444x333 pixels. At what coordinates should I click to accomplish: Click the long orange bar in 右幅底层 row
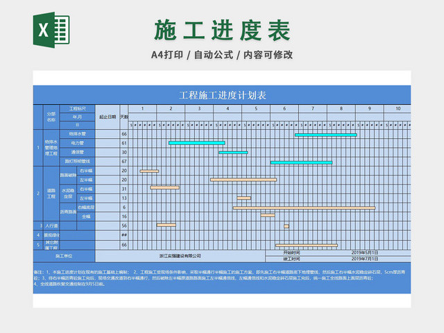(x=304, y=208)
